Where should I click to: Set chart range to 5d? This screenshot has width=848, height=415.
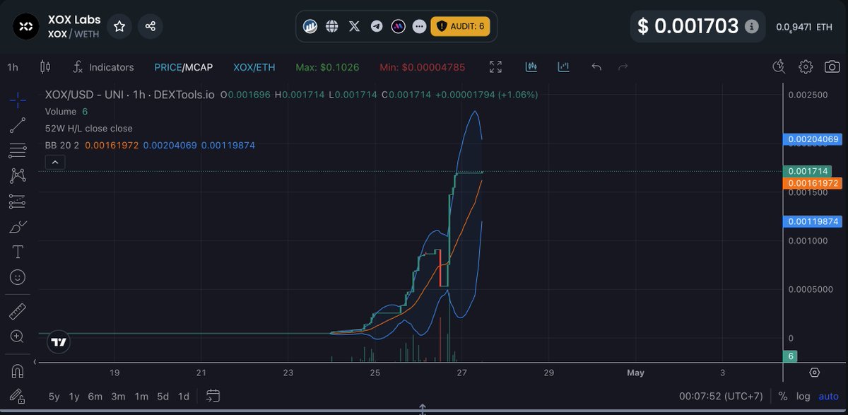[163, 397]
